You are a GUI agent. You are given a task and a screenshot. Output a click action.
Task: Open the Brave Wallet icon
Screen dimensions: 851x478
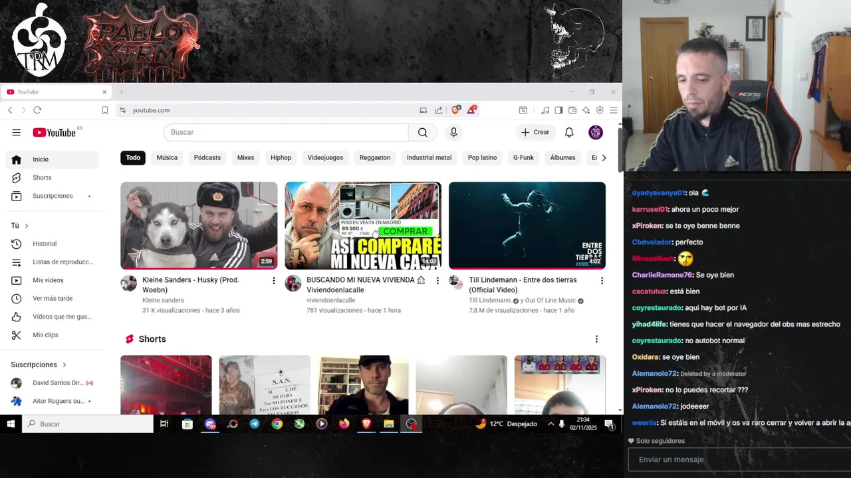[572, 110]
